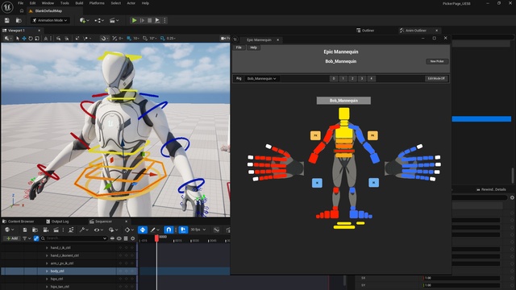The width and height of the screenshot is (516, 290).
Task: Click the Sequencer camera icon in toolbar
Action: pos(46,230)
